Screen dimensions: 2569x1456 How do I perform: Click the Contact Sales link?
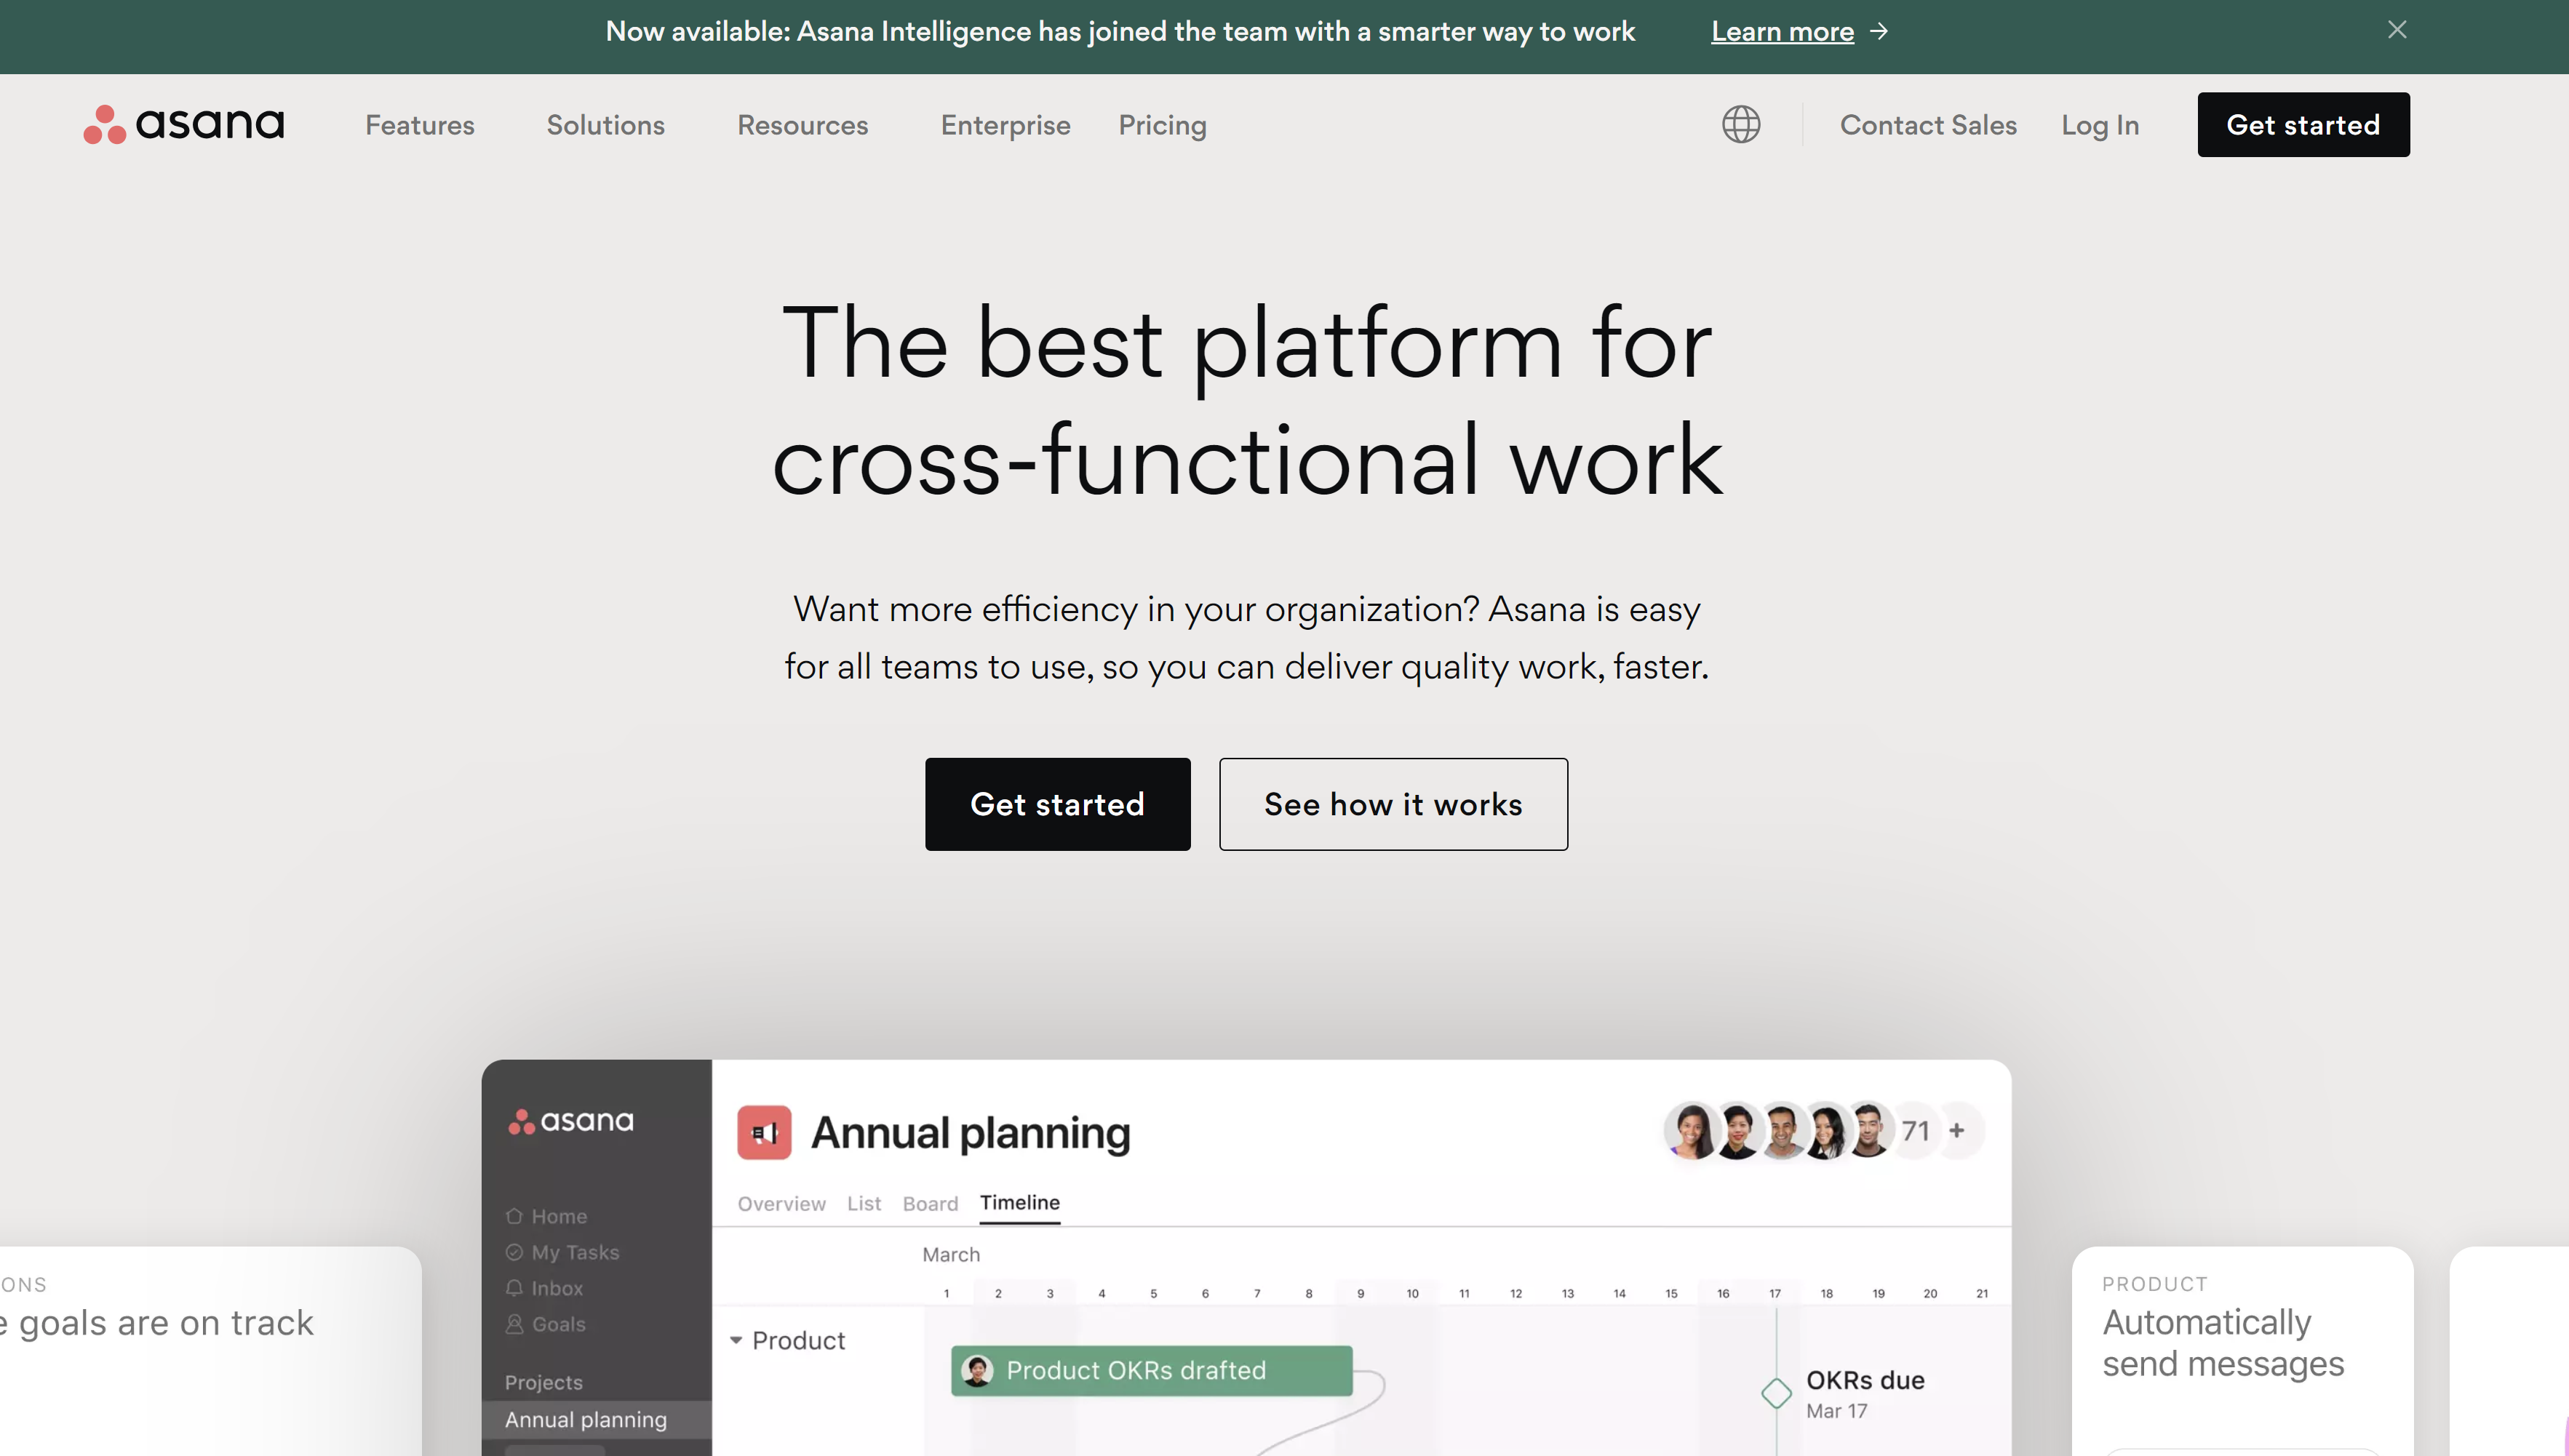[1928, 125]
